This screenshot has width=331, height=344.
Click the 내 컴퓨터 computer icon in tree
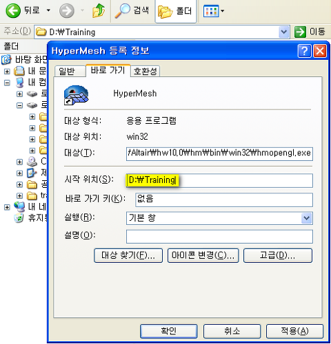point(20,83)
